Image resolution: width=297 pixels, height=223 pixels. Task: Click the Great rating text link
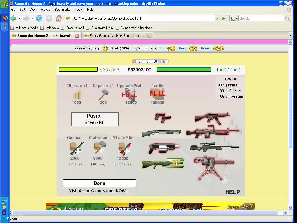206,48
